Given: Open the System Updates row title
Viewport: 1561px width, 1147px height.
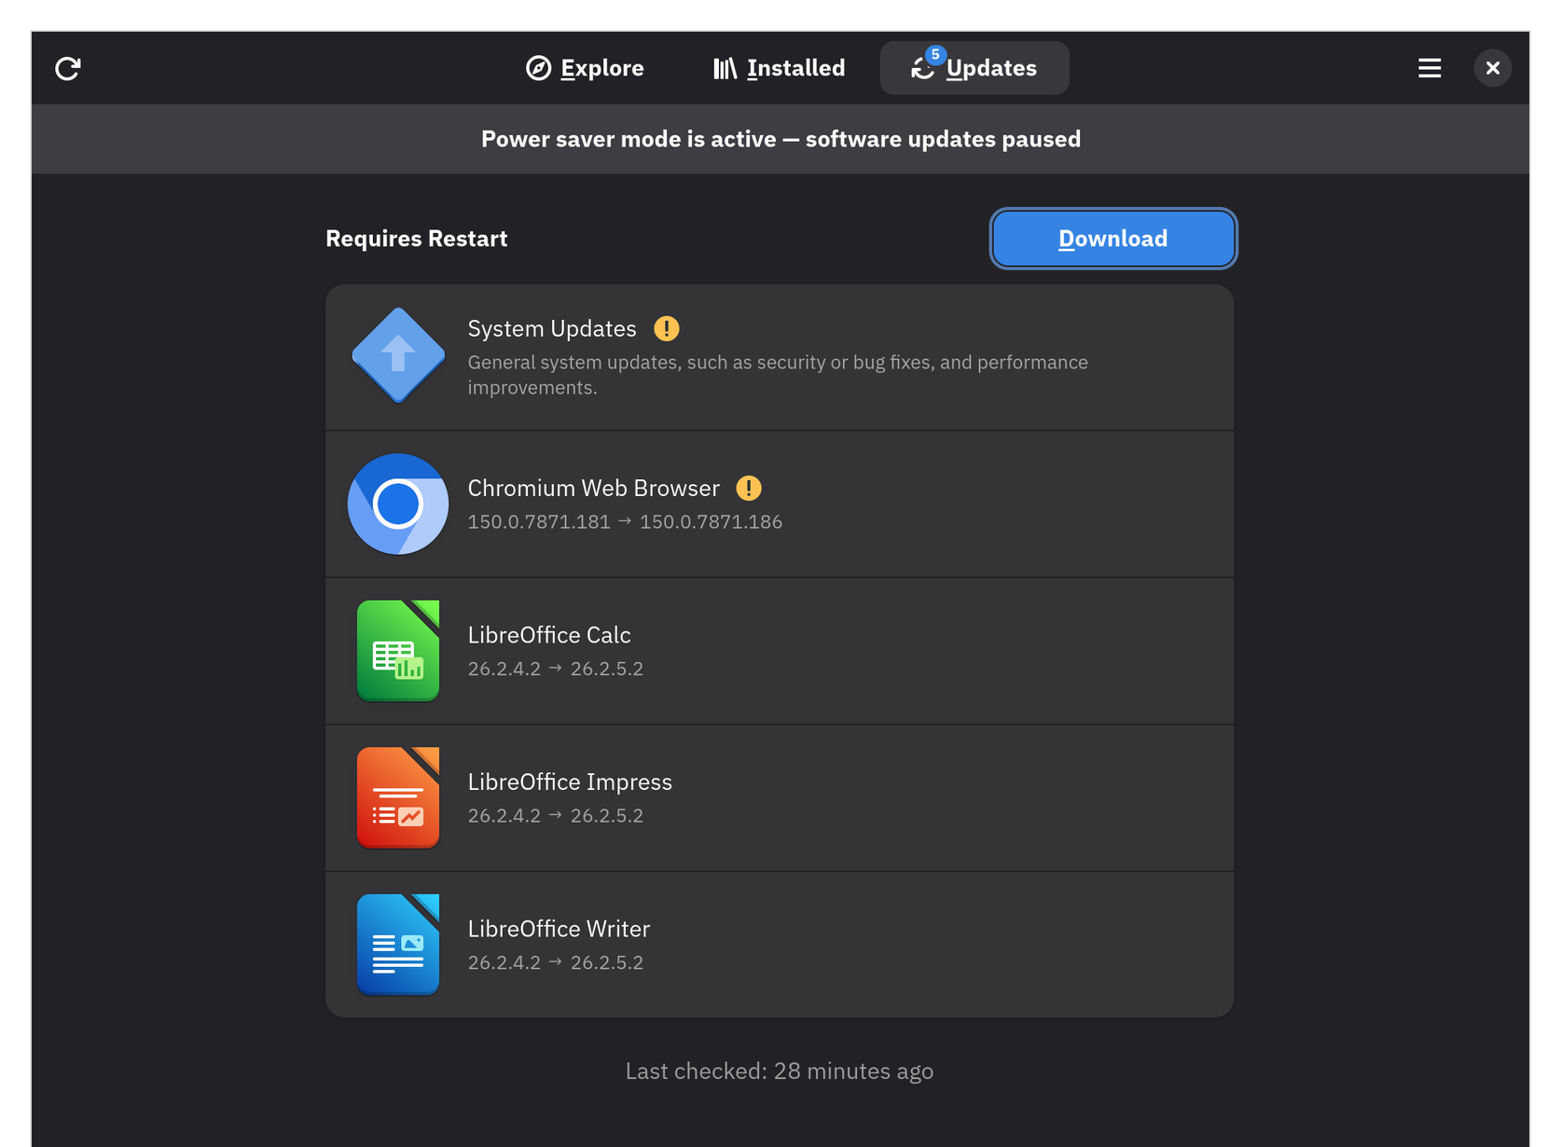Looking at the screenshot, I should point(552,328).
